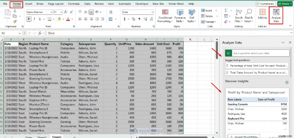
Task: Apply Comma Style format
Action: 139,19
